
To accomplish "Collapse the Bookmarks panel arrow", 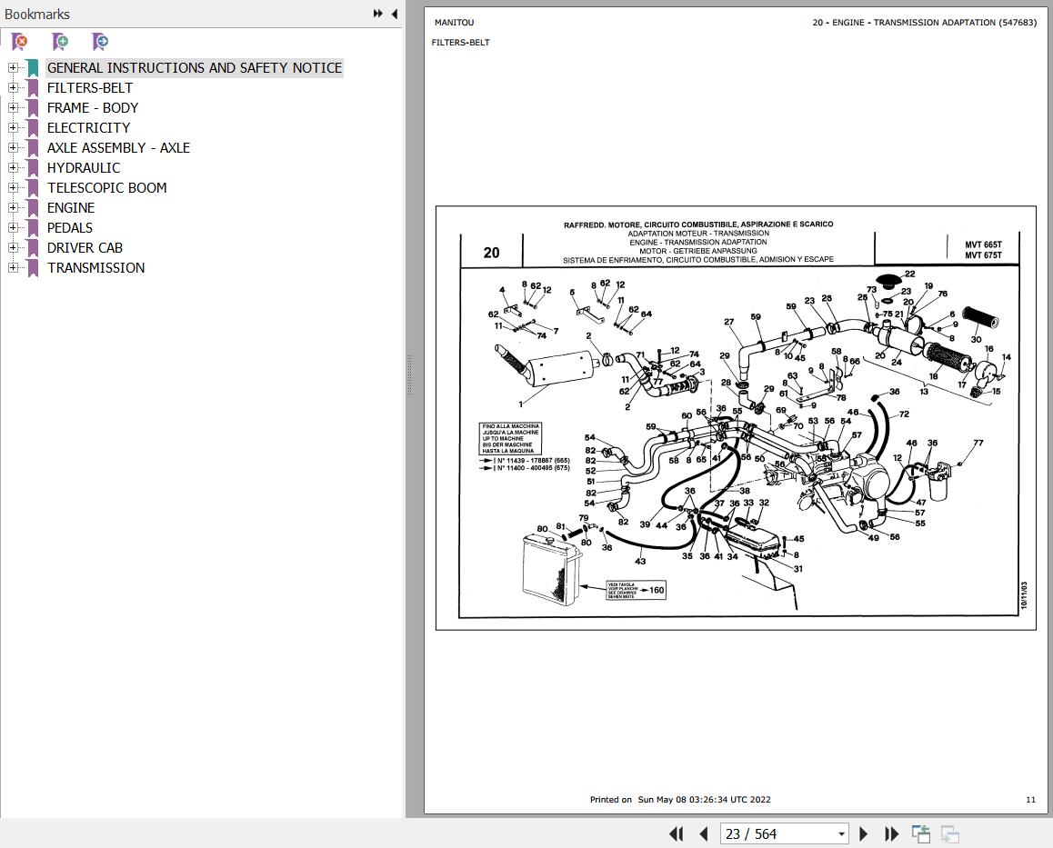I will [x=395, y=14].
